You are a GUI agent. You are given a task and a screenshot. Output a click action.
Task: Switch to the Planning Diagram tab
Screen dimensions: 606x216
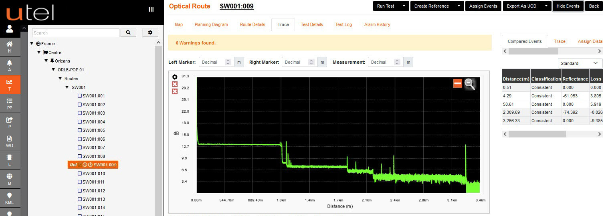point(211,24)
